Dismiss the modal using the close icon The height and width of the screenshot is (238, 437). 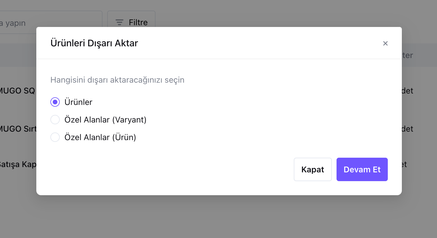tap(385, 43)
